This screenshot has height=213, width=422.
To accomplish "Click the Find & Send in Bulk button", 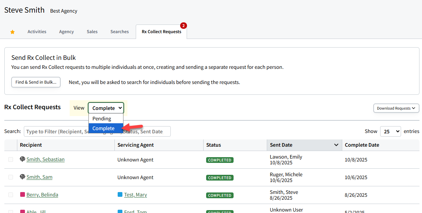I will click(36, 82).
